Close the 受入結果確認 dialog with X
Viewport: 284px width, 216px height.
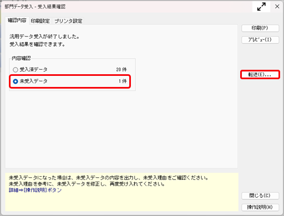tap(277, 7)
